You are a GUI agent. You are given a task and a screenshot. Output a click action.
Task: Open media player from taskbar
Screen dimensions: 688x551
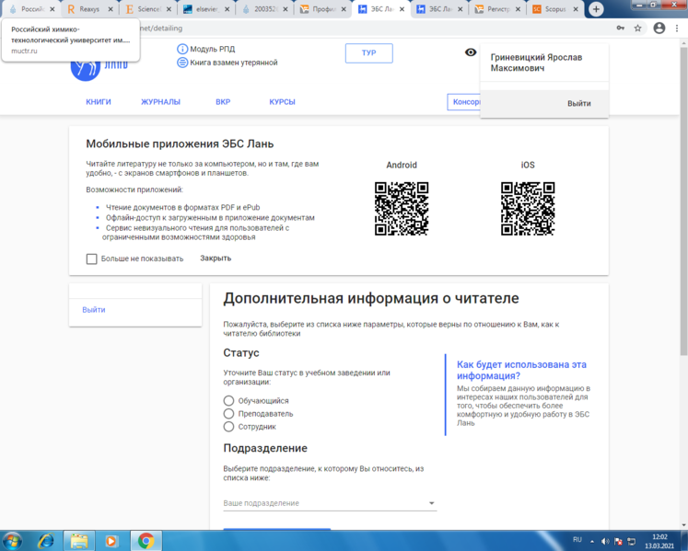[x=111, y=542]
